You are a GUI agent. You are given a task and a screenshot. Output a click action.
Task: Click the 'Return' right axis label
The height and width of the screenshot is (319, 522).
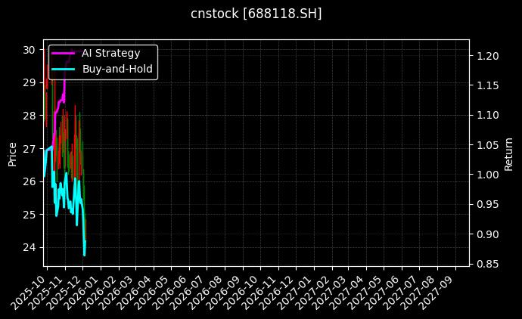508,153
